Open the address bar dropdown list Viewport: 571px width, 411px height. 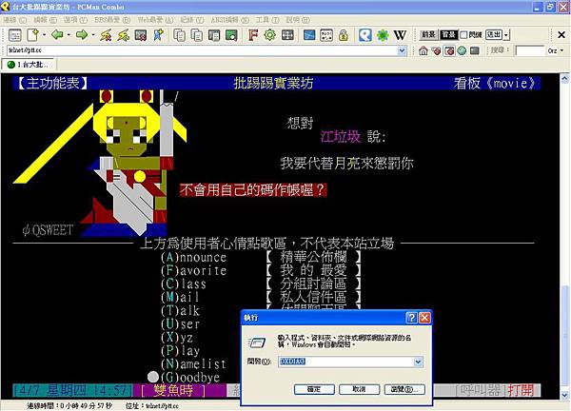click(402, 50)
